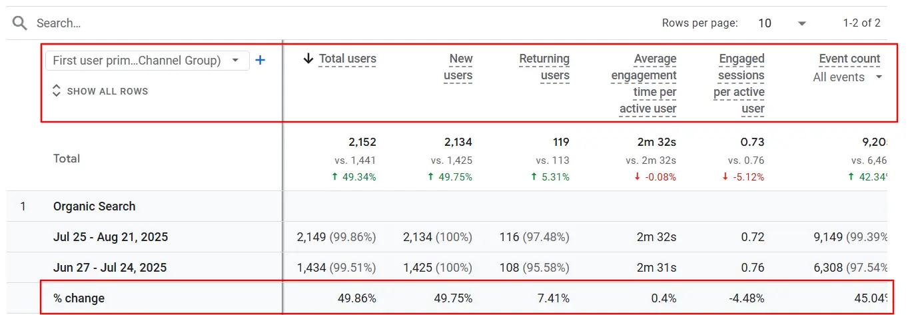Viewport: 910px width, 315px height.
Task: Click the search magnifier icon
Action: pos(20,23)
